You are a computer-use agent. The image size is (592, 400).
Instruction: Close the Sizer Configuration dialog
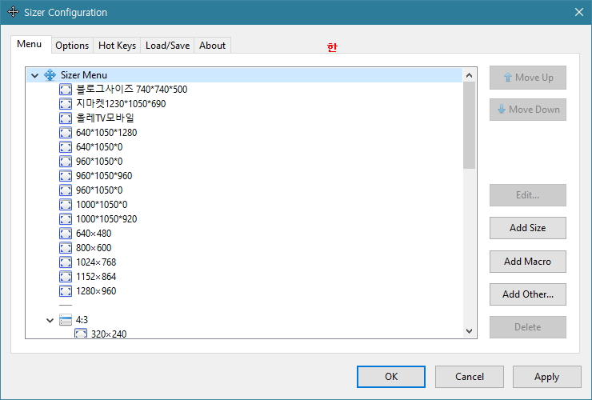[x=578, y=12]
